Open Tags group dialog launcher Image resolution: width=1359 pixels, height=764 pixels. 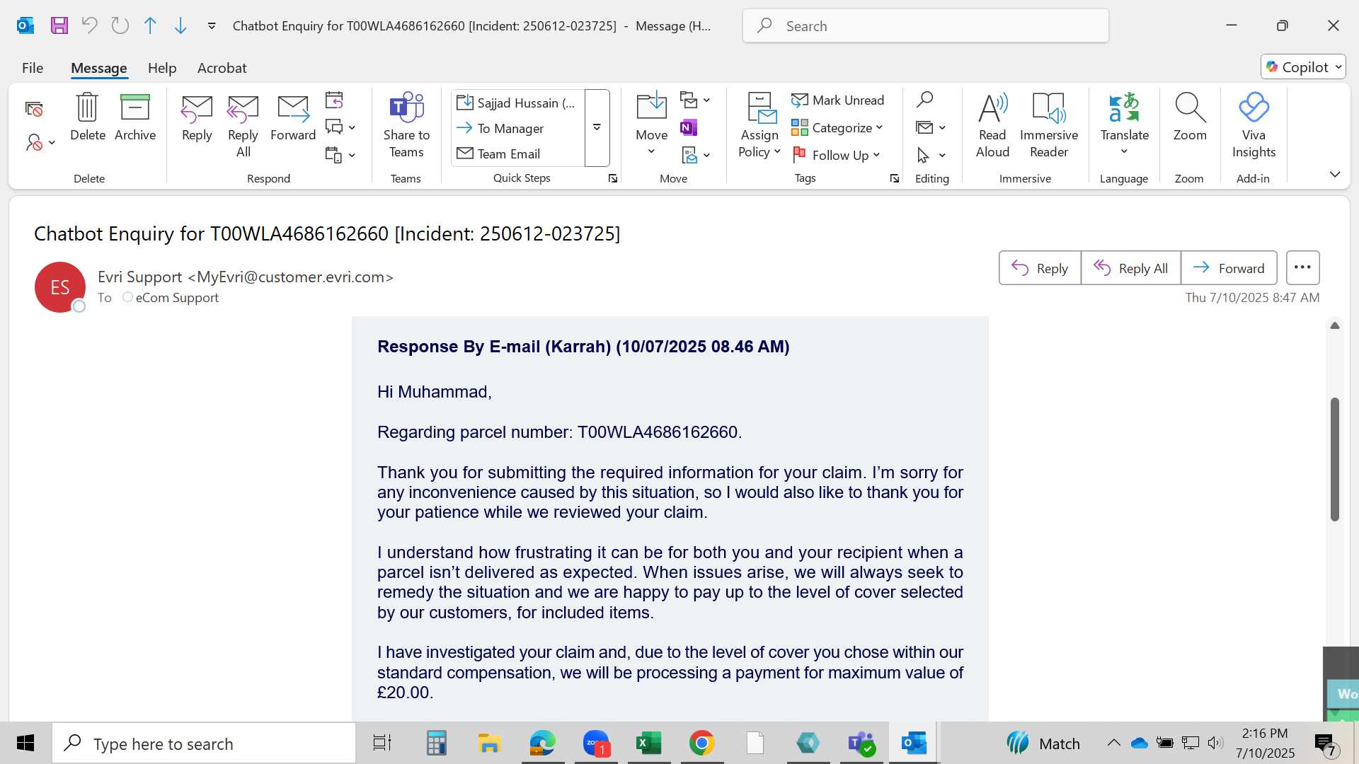[895, 179]
